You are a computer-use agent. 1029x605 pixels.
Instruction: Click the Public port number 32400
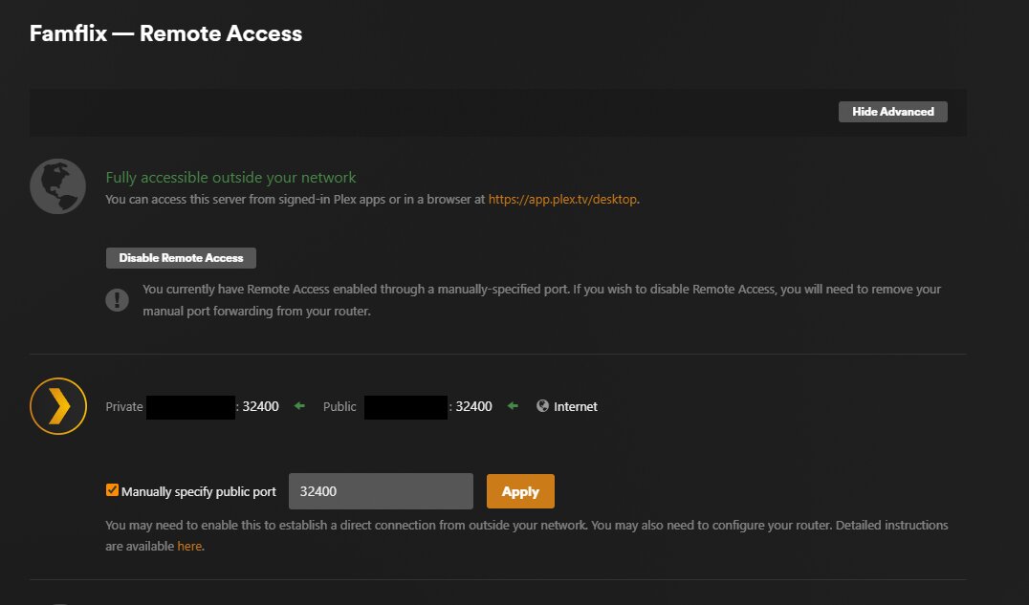pyautogui.click(x=474, y=406)
